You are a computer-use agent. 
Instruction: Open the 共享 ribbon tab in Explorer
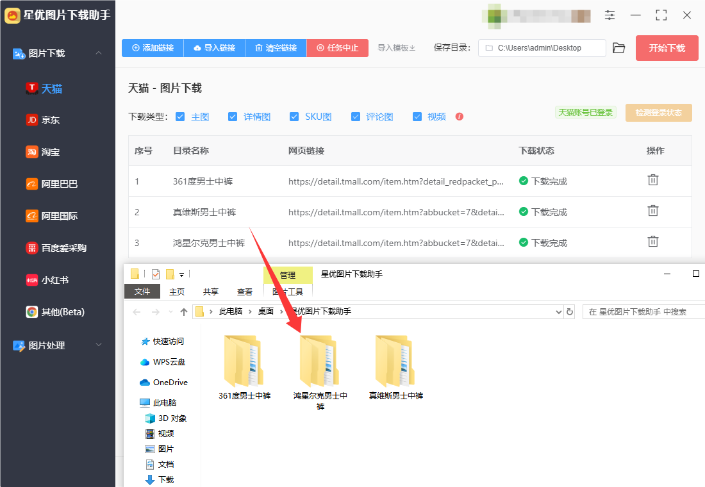coord(210,292)
